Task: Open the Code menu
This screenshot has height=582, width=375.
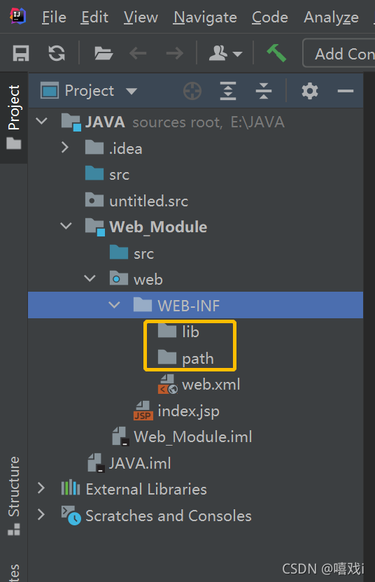Action: click(x=270, y=17)
